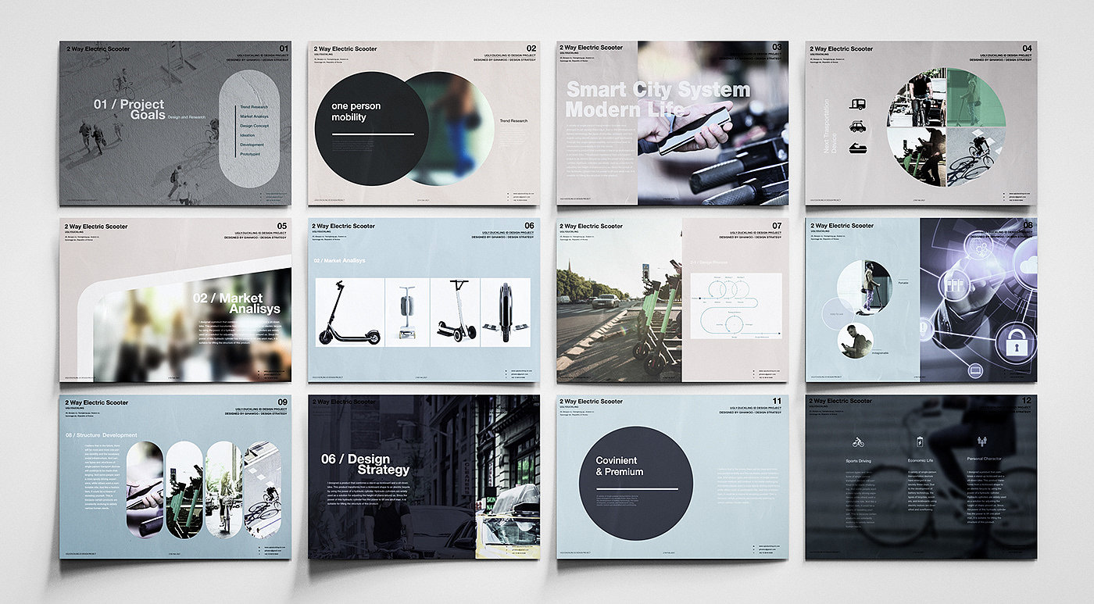
Task: Click the '01 / Project Goals' heading
Action: (130, 109)
